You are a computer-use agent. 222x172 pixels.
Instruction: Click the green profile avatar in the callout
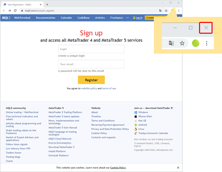196,43
